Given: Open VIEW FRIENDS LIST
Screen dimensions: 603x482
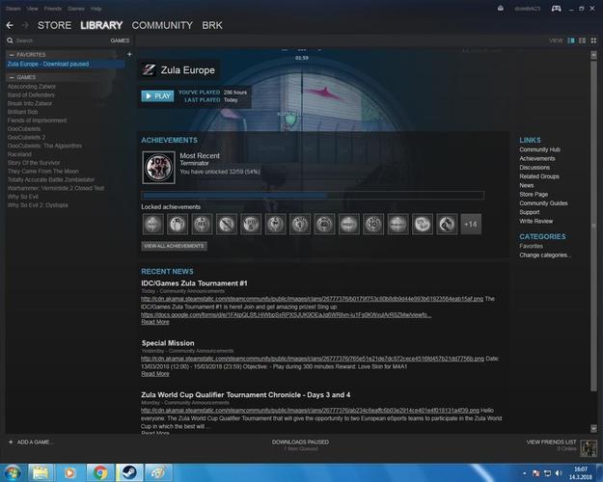Looking at the screenshot, I should click(551, 442).
